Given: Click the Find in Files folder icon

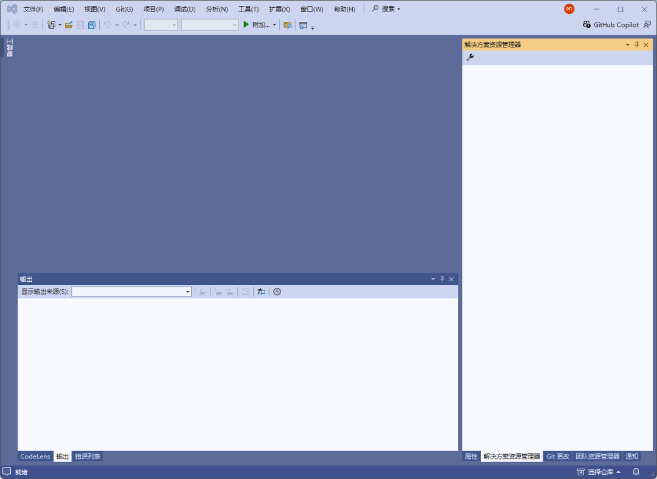Looking at the screenshot, I should pos(287,25).
